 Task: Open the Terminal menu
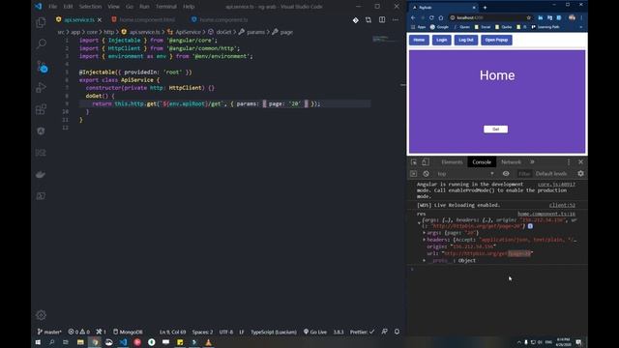pyautogui.click(x=165, y=7)
